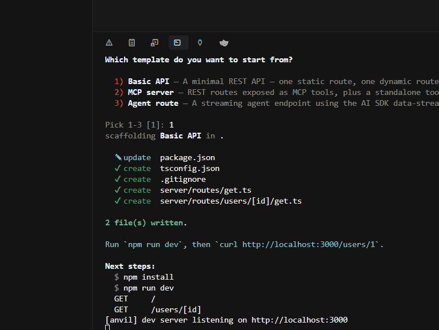Click the 'Which template do you want' question
The image size is (439, 330).
coord(199,60)
